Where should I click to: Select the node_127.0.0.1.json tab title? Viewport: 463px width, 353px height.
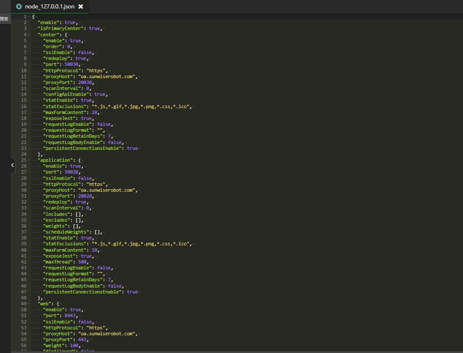pyautogui.click(x=50, y=6)
